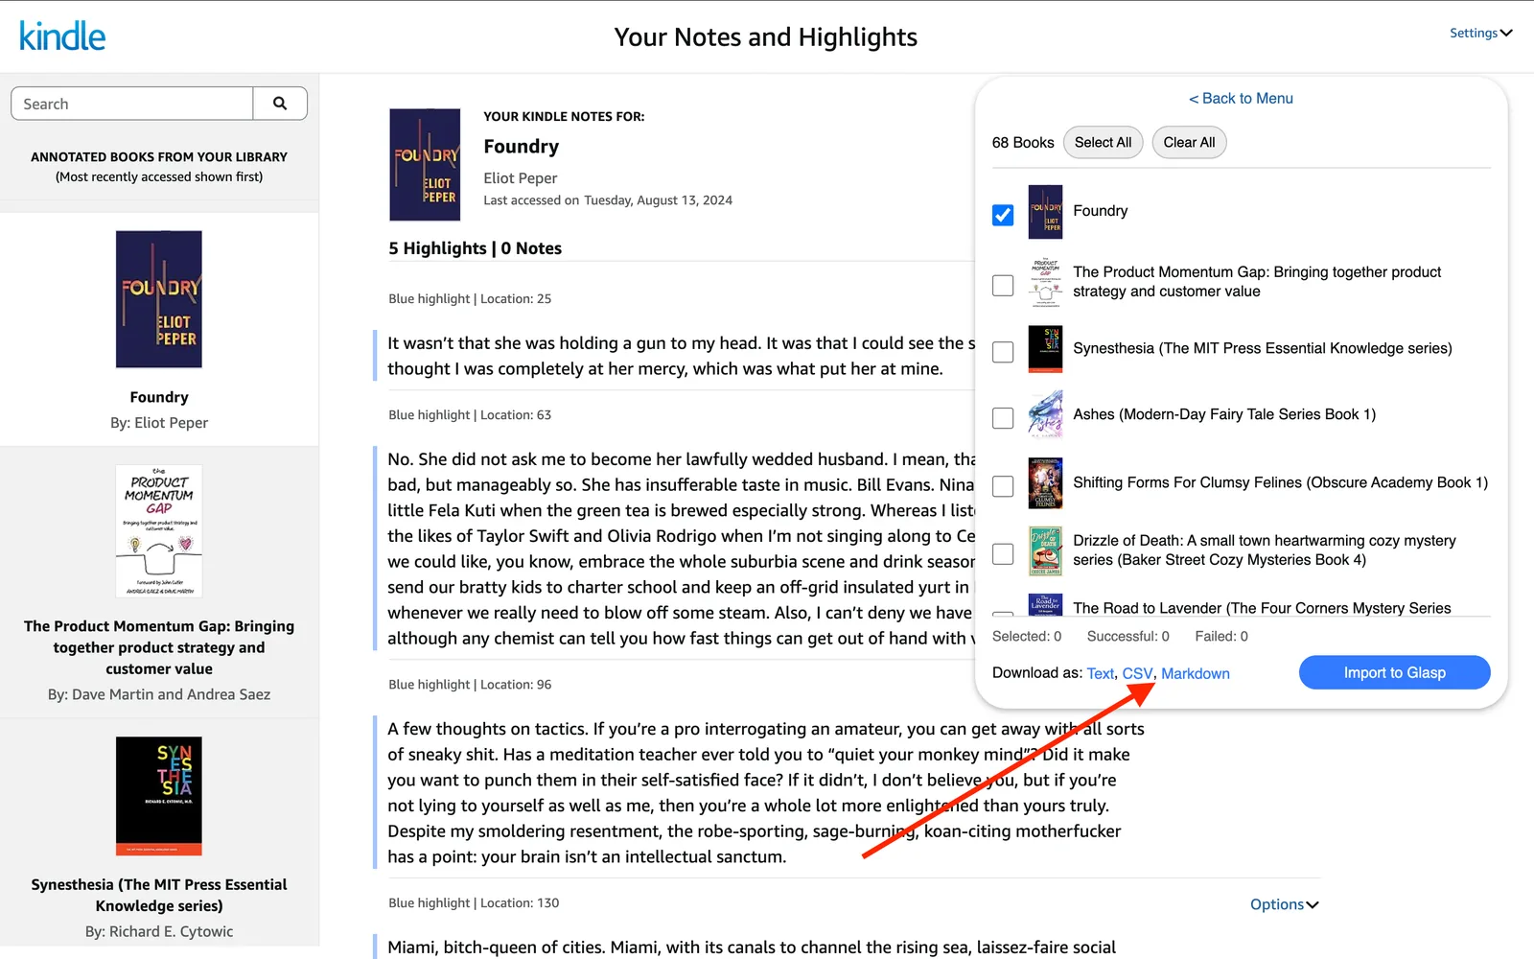Click 'Failed: 0' status text
1534x959 pixels.
coord(1221,637)
